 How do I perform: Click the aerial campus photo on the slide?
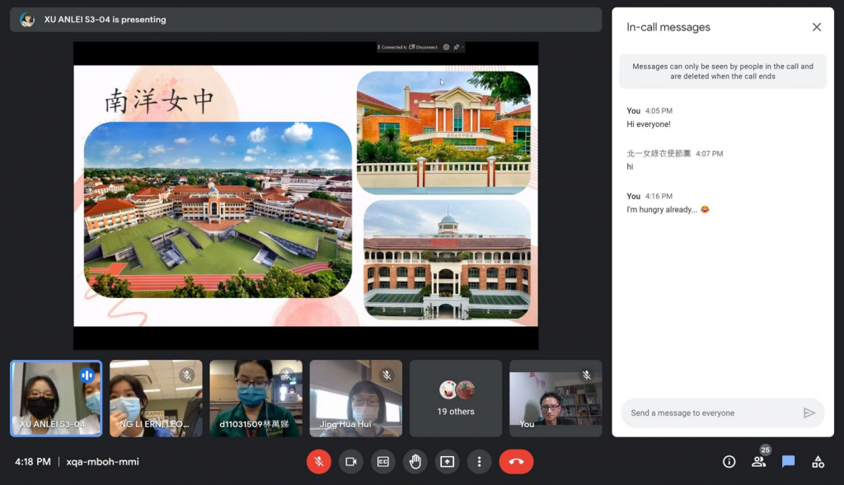pos(218,210)
